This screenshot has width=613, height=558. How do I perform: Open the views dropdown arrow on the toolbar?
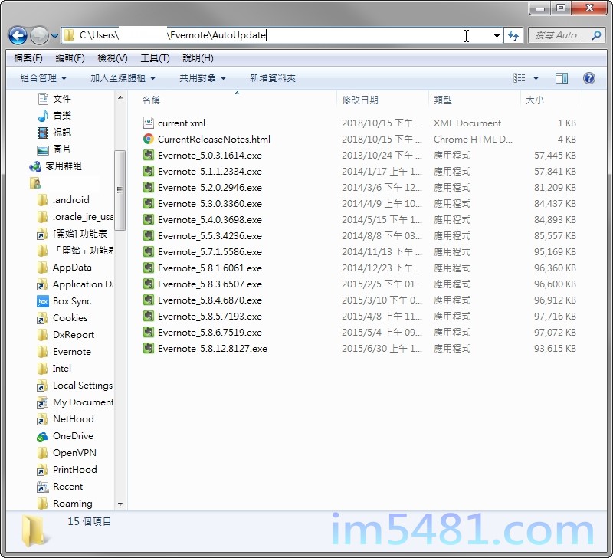click(x=536, y=77)
